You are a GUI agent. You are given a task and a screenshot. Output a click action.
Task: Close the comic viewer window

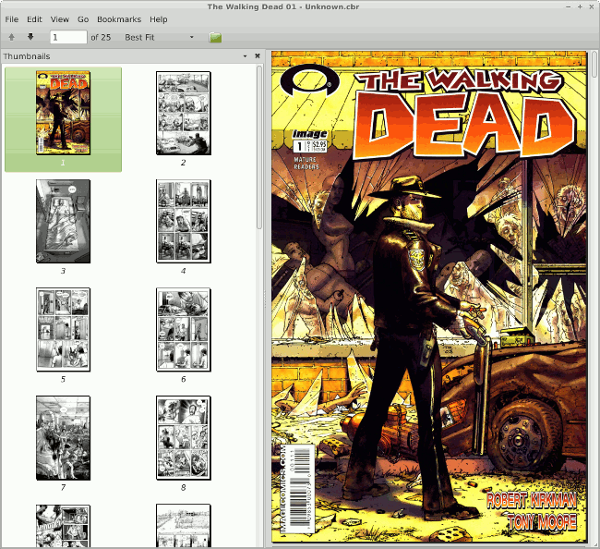click(x=592, y=6)
